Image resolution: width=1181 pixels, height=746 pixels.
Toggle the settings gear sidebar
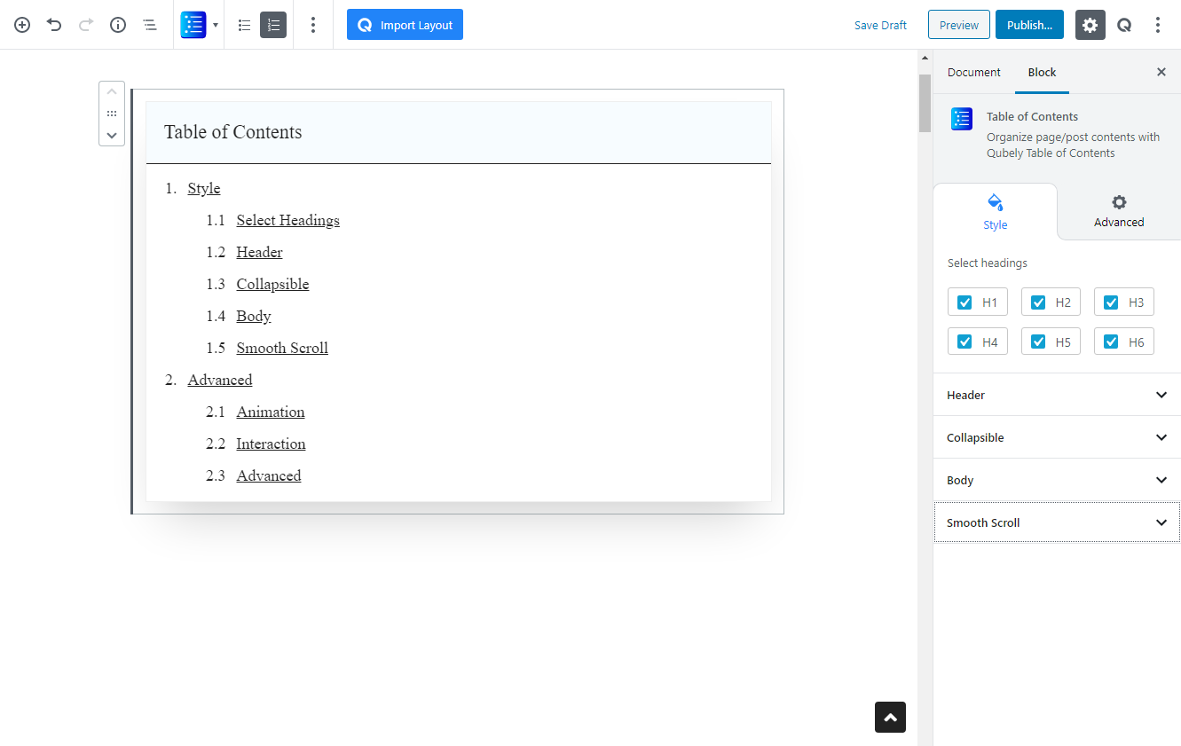point(1090,25)
